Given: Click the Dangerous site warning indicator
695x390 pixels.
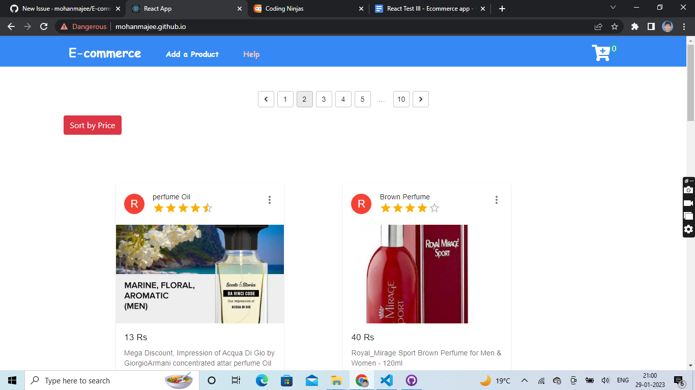Looking at the screenshot, I should 83,26.
